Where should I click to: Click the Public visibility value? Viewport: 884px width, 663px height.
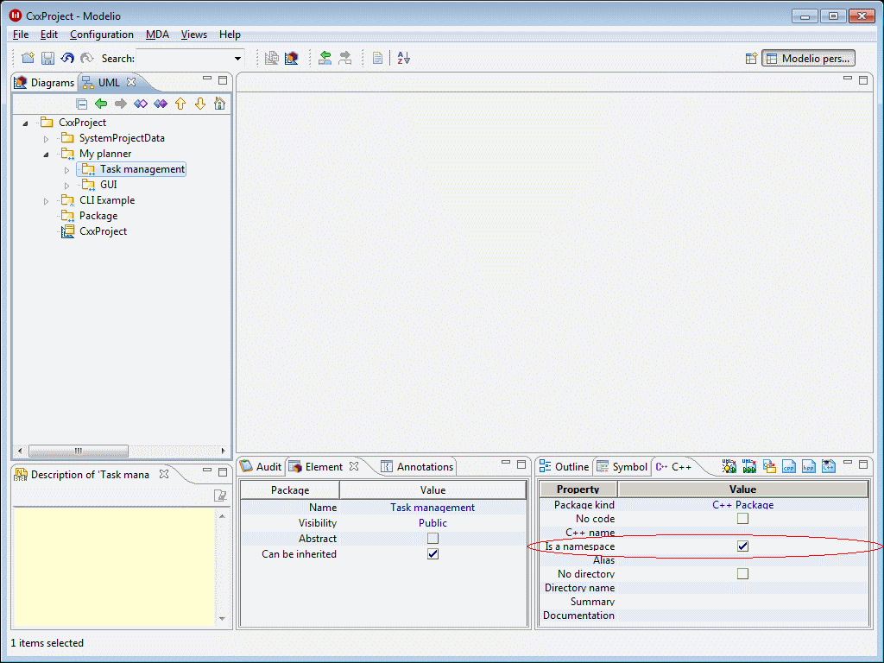click(x=433, y=523)
